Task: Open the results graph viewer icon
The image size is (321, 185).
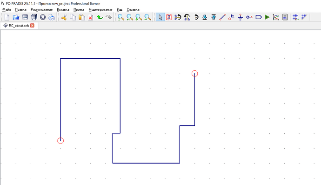Action: [276, 17]
